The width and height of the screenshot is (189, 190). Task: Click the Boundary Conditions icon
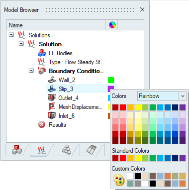(x=42, y=71)
